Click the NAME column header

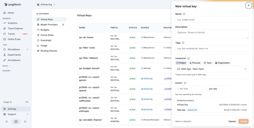(82, 28)
